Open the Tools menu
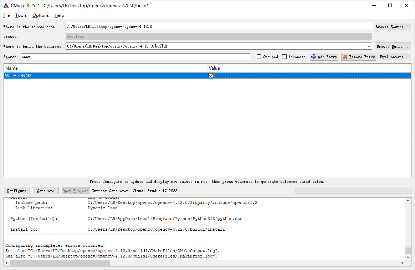 pyautogui.click(x=21, y=15)
